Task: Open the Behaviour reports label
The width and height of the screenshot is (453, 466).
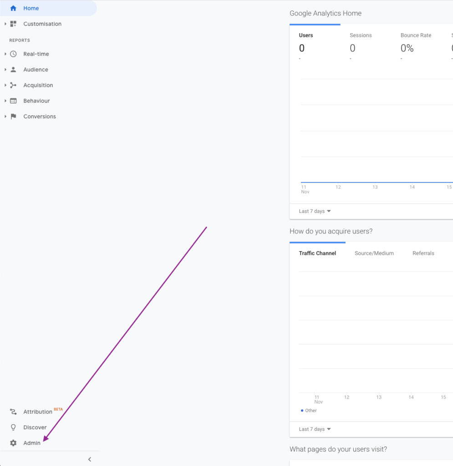Action: tap(36, 101)
